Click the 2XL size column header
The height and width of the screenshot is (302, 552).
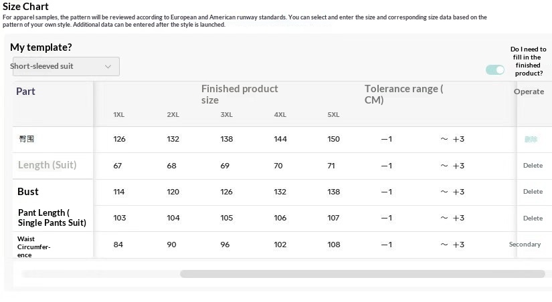pos(173,115)
